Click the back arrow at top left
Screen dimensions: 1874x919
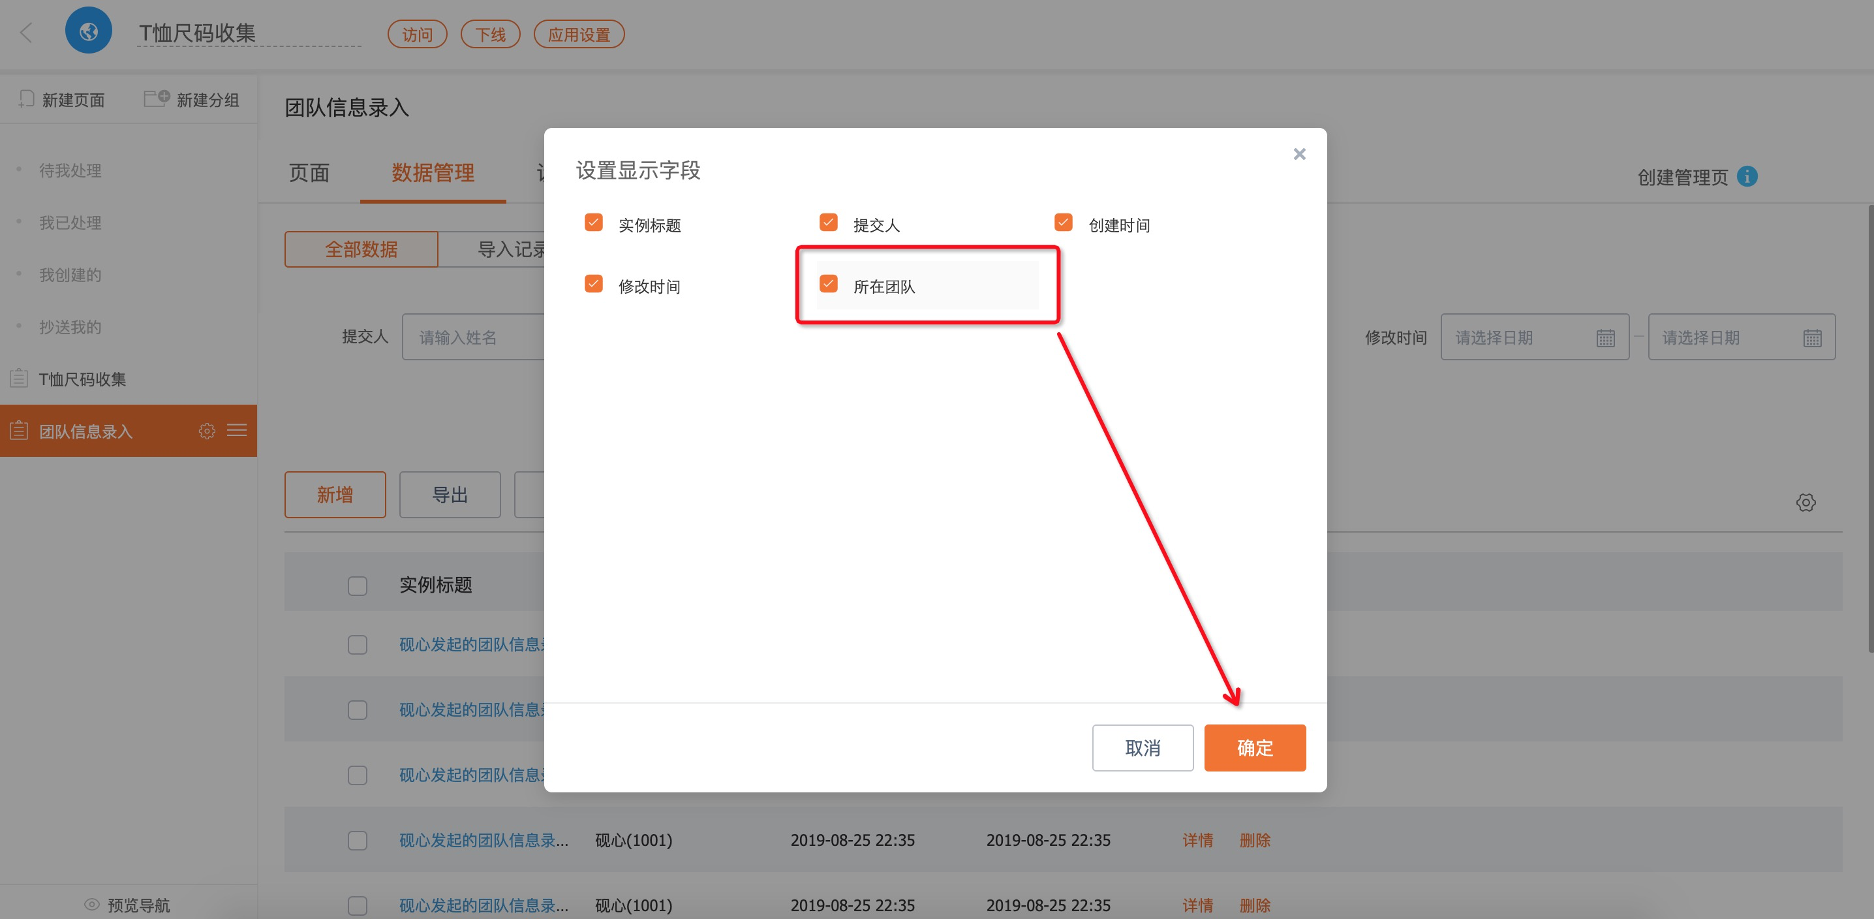[x=26, y=32]
